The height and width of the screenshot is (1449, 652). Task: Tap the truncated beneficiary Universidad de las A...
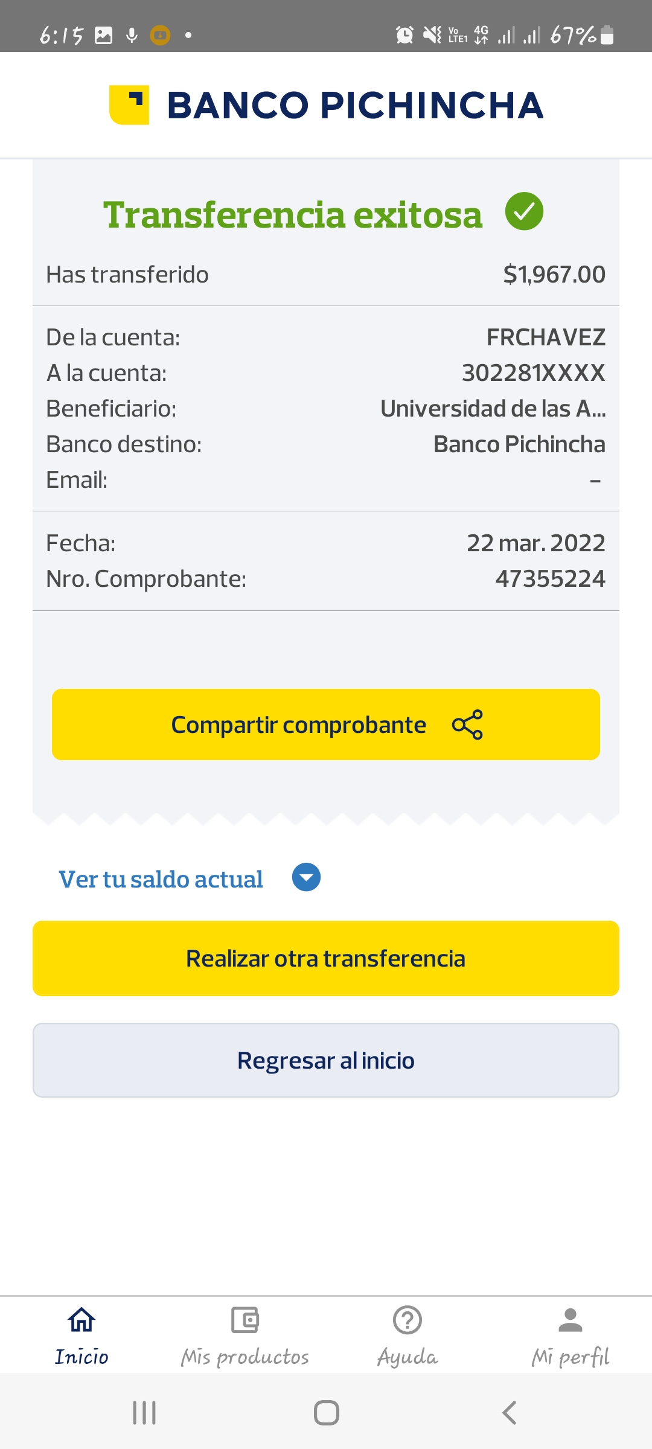coord(493,409)
